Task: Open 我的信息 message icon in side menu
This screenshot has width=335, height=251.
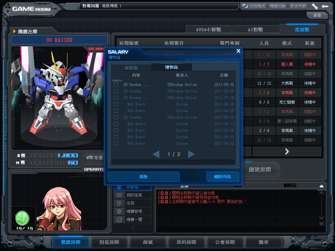Action: [x=119, y=195]
